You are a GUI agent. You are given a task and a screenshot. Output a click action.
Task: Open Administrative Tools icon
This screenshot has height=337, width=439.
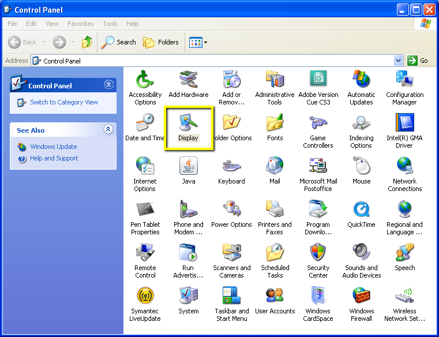pos(275,79)
